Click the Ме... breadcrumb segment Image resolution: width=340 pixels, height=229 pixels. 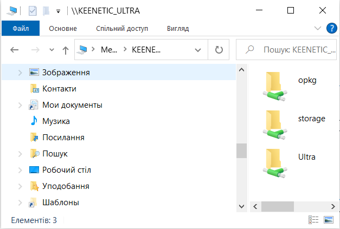tap(109, 50)
